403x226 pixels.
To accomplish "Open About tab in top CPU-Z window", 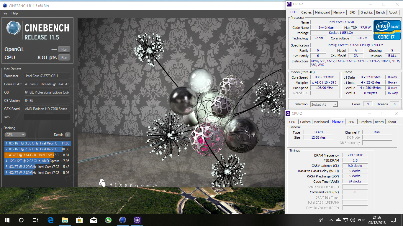I will tap(393, 12).
